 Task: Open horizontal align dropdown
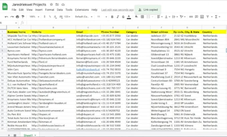(160, 17)
